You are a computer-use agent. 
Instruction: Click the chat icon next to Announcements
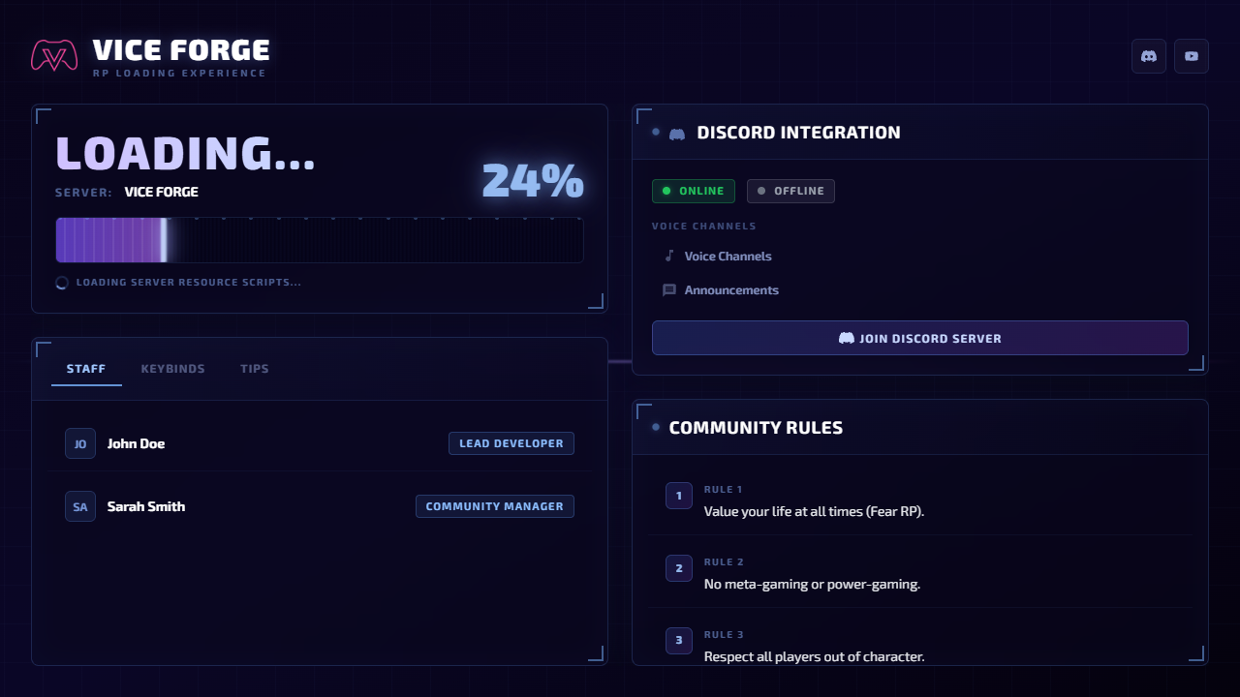pos(668,290)
